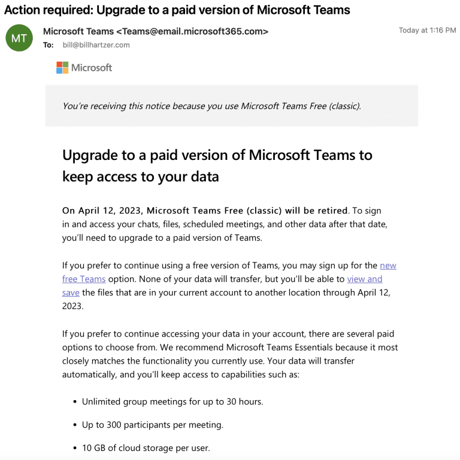Open the 'new free Teams' link
Screen dimensions: 460x460
[x=388, y=265]
